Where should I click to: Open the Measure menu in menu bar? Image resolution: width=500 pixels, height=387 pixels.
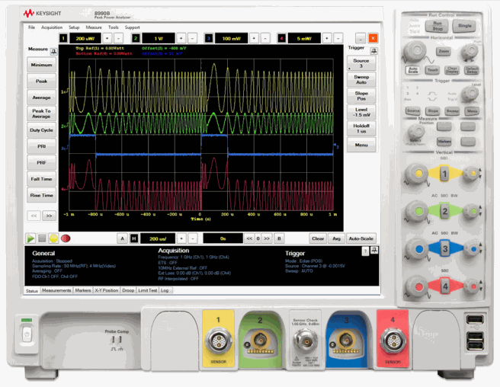[x=94, y=27]
